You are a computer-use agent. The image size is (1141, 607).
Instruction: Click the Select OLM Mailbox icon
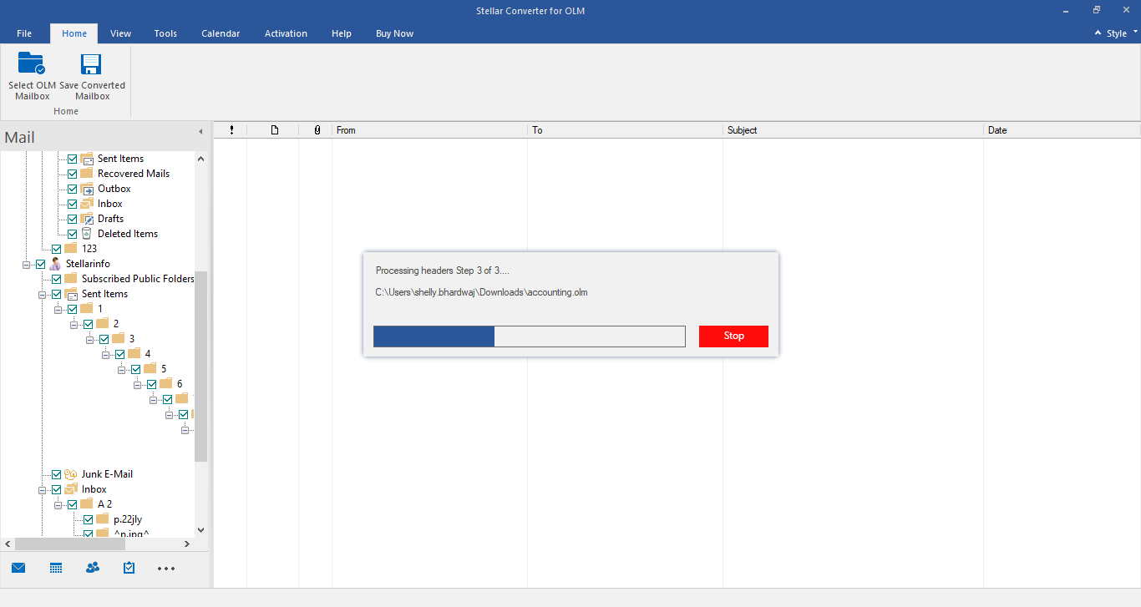(x=32, y=64)
